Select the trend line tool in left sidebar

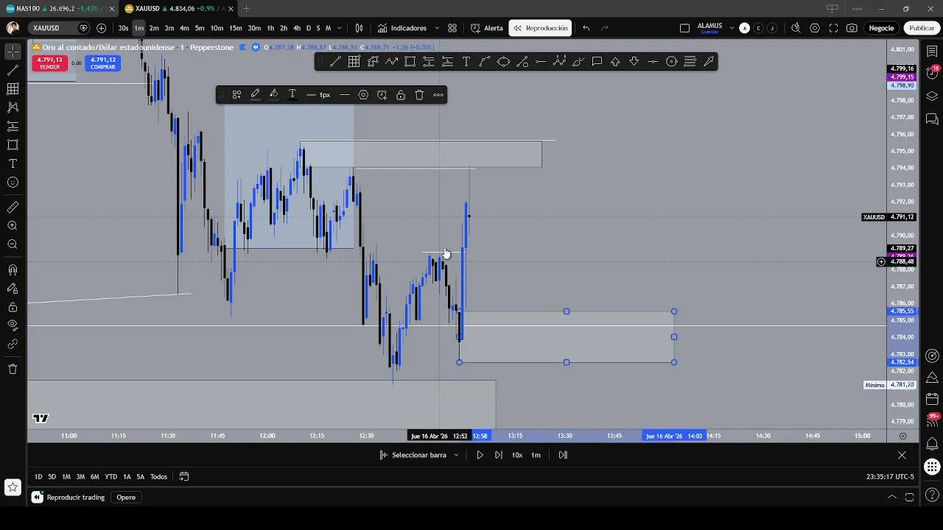click(13, 70)
